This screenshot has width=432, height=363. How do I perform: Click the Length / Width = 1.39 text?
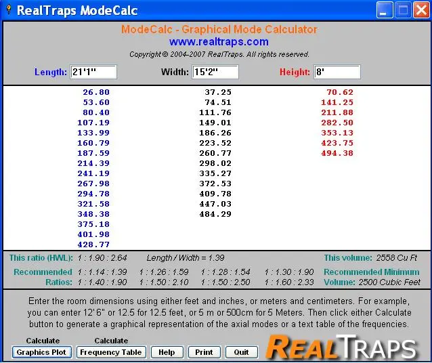[186, 258]
